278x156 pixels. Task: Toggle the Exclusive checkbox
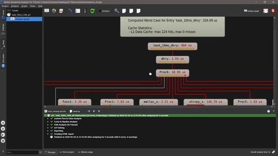tap(104, 11)
